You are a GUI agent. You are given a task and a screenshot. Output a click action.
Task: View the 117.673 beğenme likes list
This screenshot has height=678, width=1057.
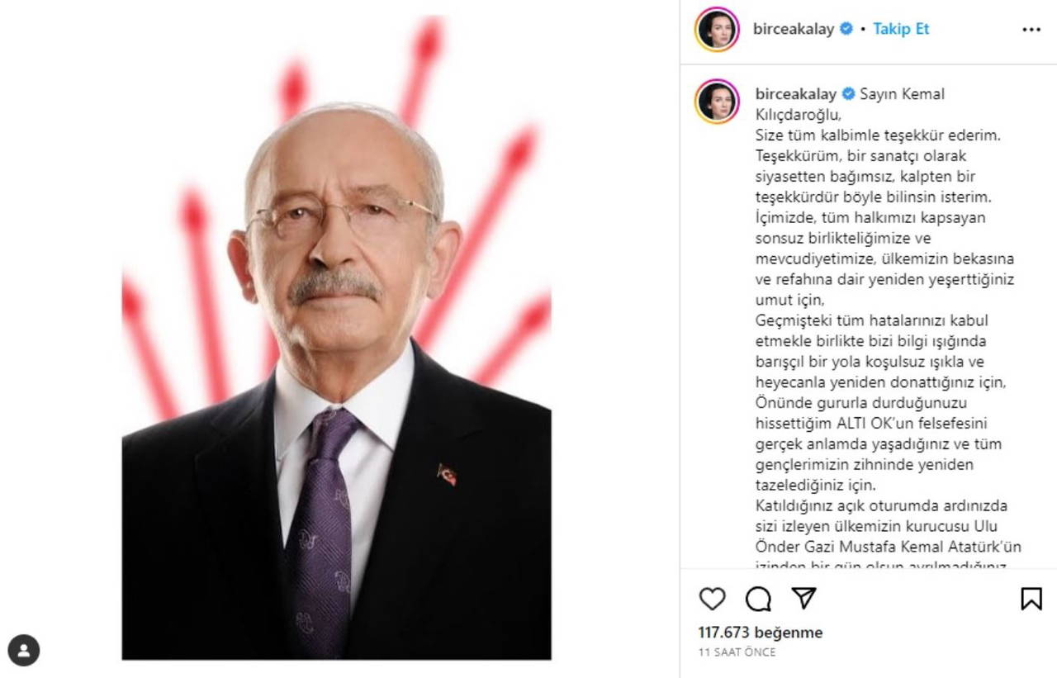[x=761, y=633]
